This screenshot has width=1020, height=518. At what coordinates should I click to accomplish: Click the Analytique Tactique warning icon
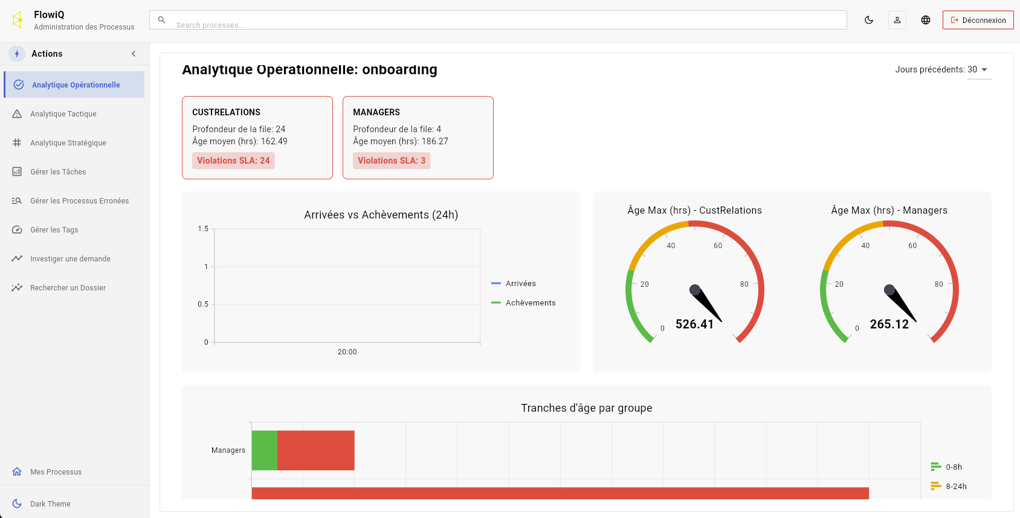coord(17,114)
